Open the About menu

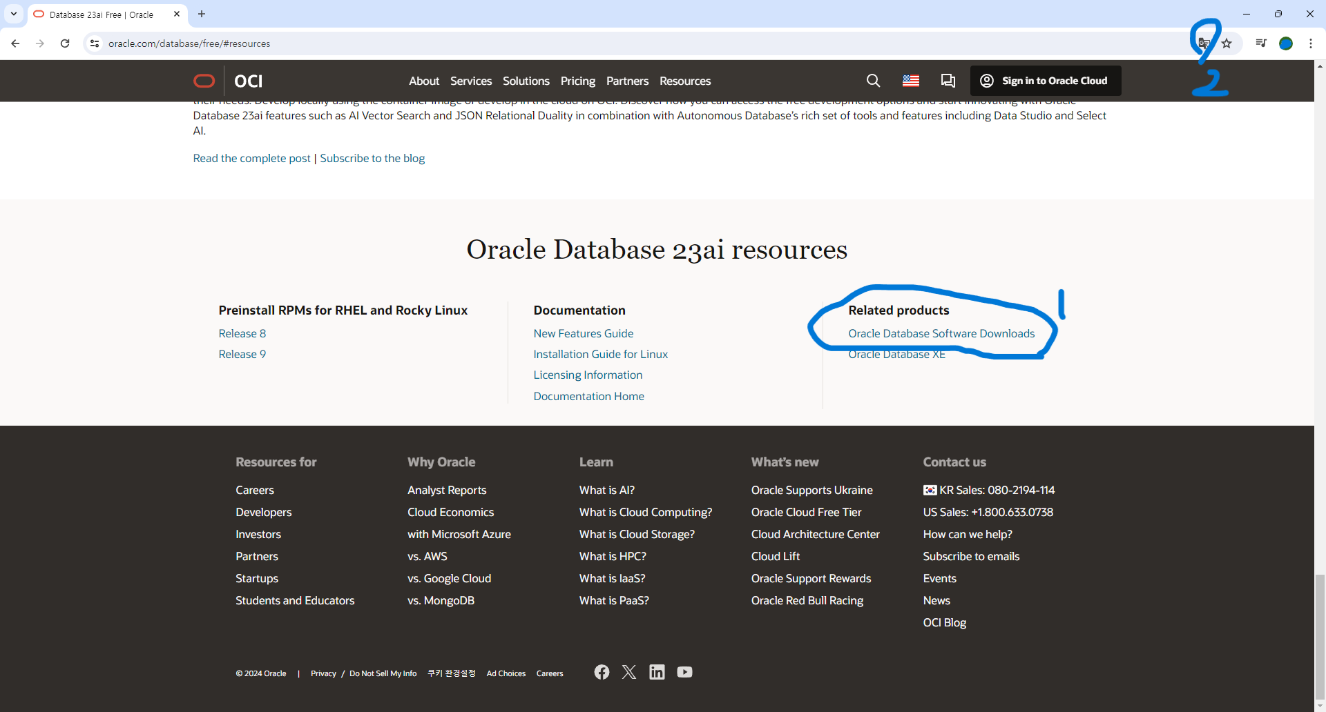tap(424, 81)
